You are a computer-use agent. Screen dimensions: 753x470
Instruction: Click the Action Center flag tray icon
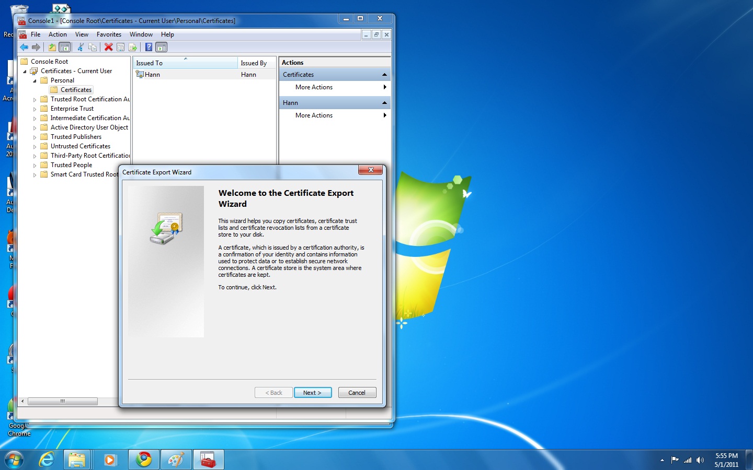click(675, 460)
